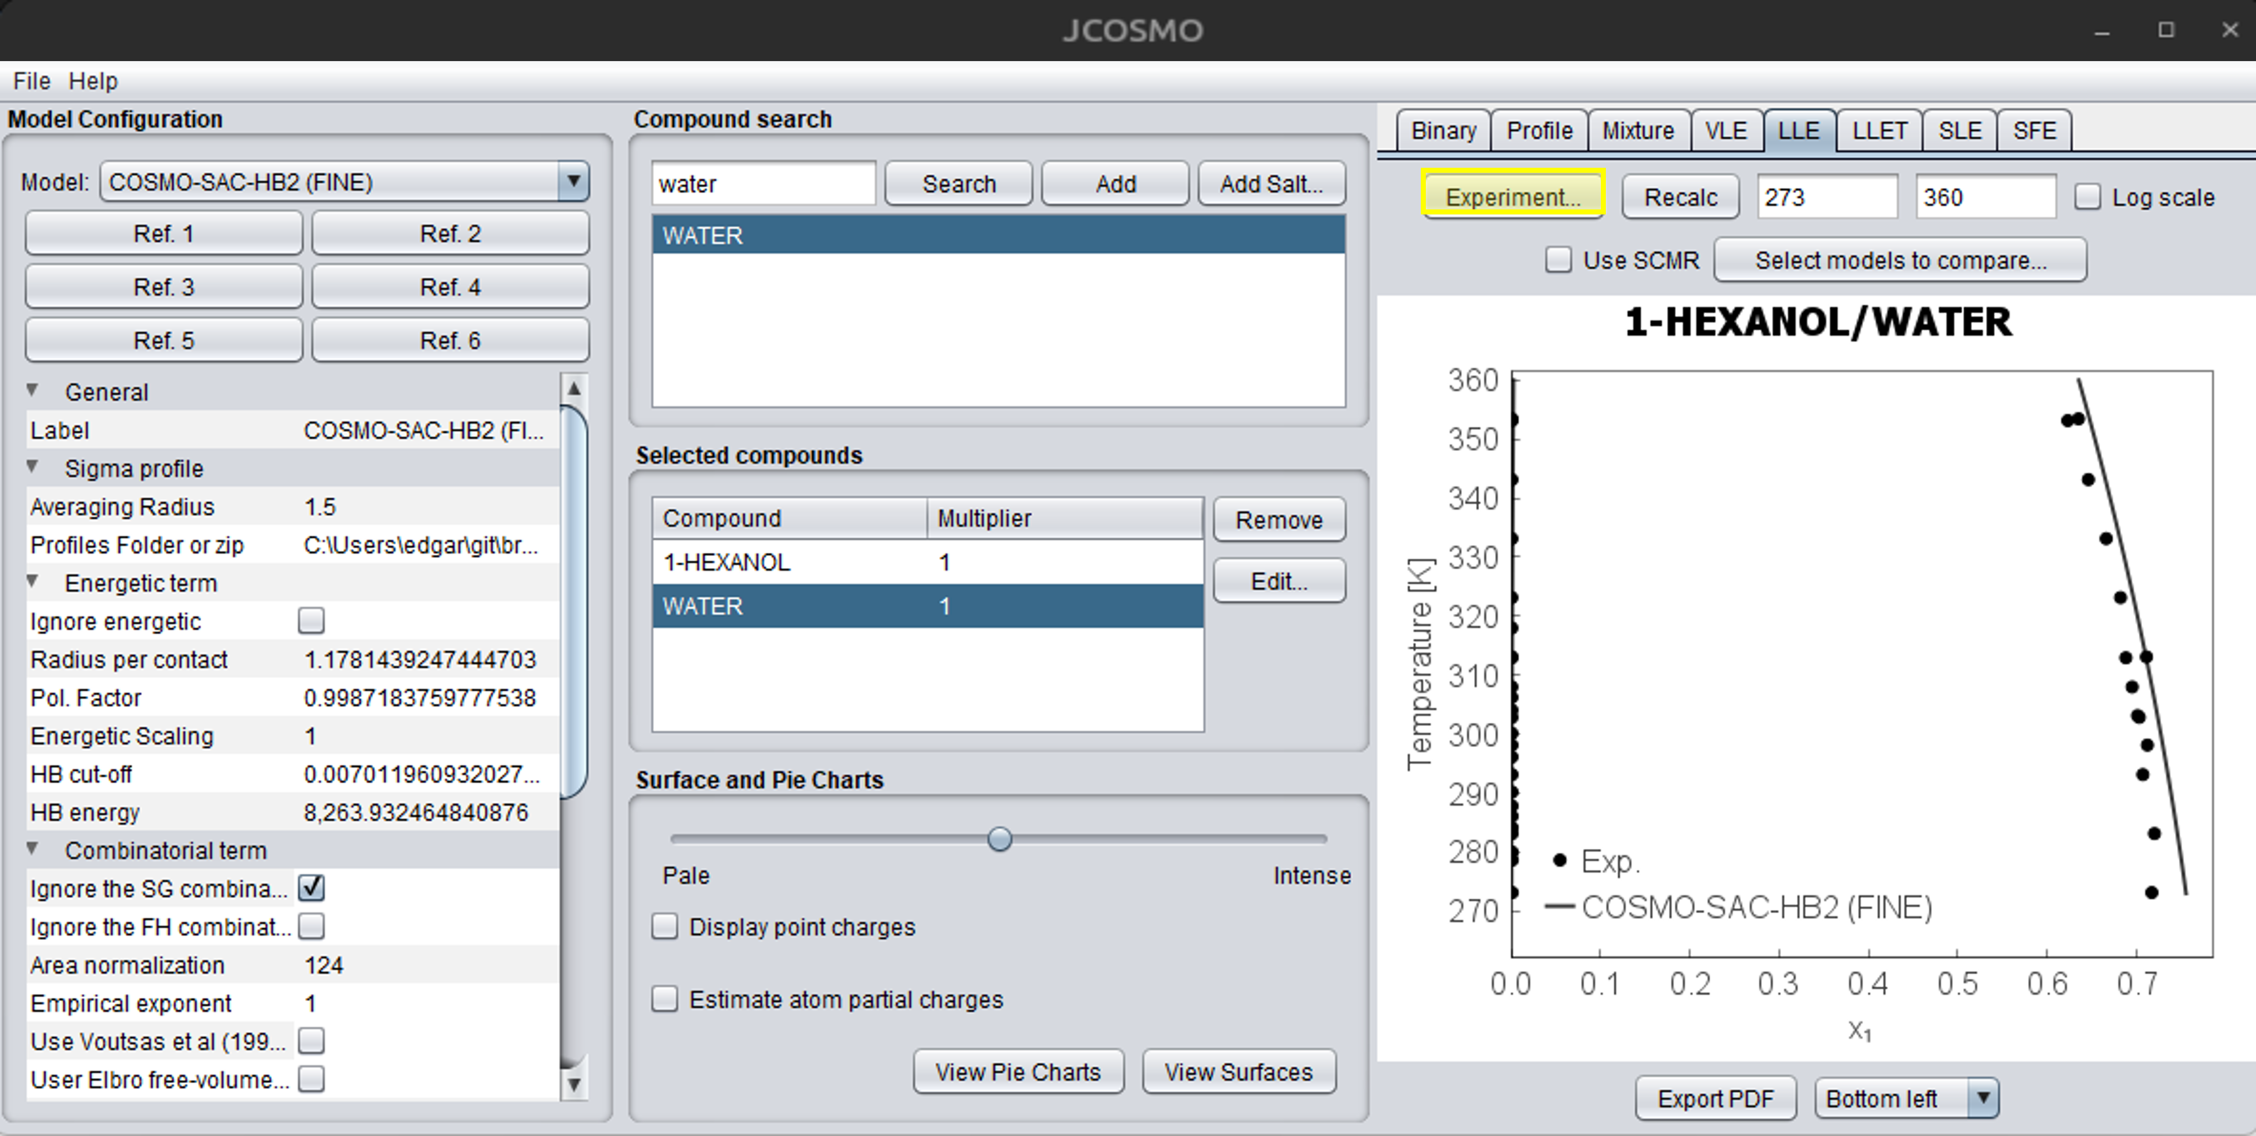The height and width of the screenshot is (1136, 2256).
Task: Toggle Use Voutsas et al checkbox
Action: tap(311, 1040)
